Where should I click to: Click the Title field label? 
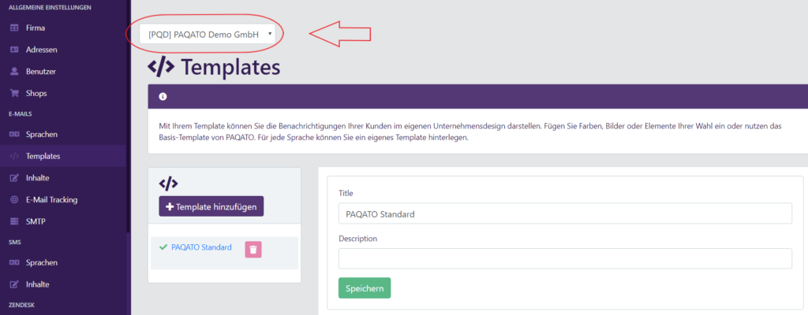click(x=346, y=193)
